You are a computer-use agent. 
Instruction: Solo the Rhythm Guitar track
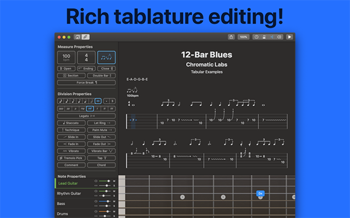[114, 196]
